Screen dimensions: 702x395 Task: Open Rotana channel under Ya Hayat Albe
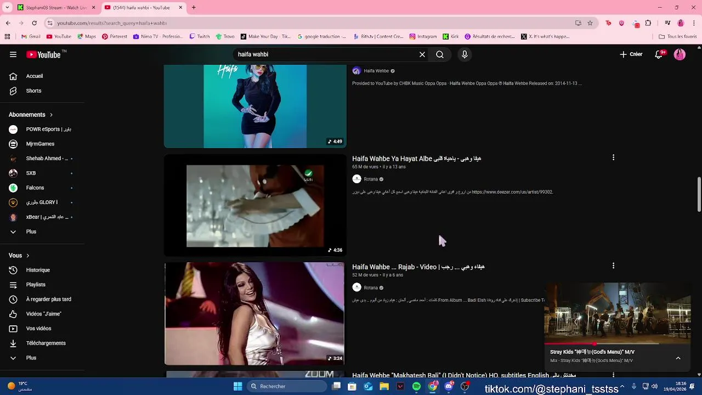click(x=371, y=179)
